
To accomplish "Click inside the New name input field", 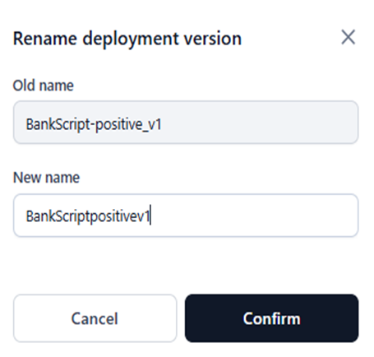I will (186, 216).
